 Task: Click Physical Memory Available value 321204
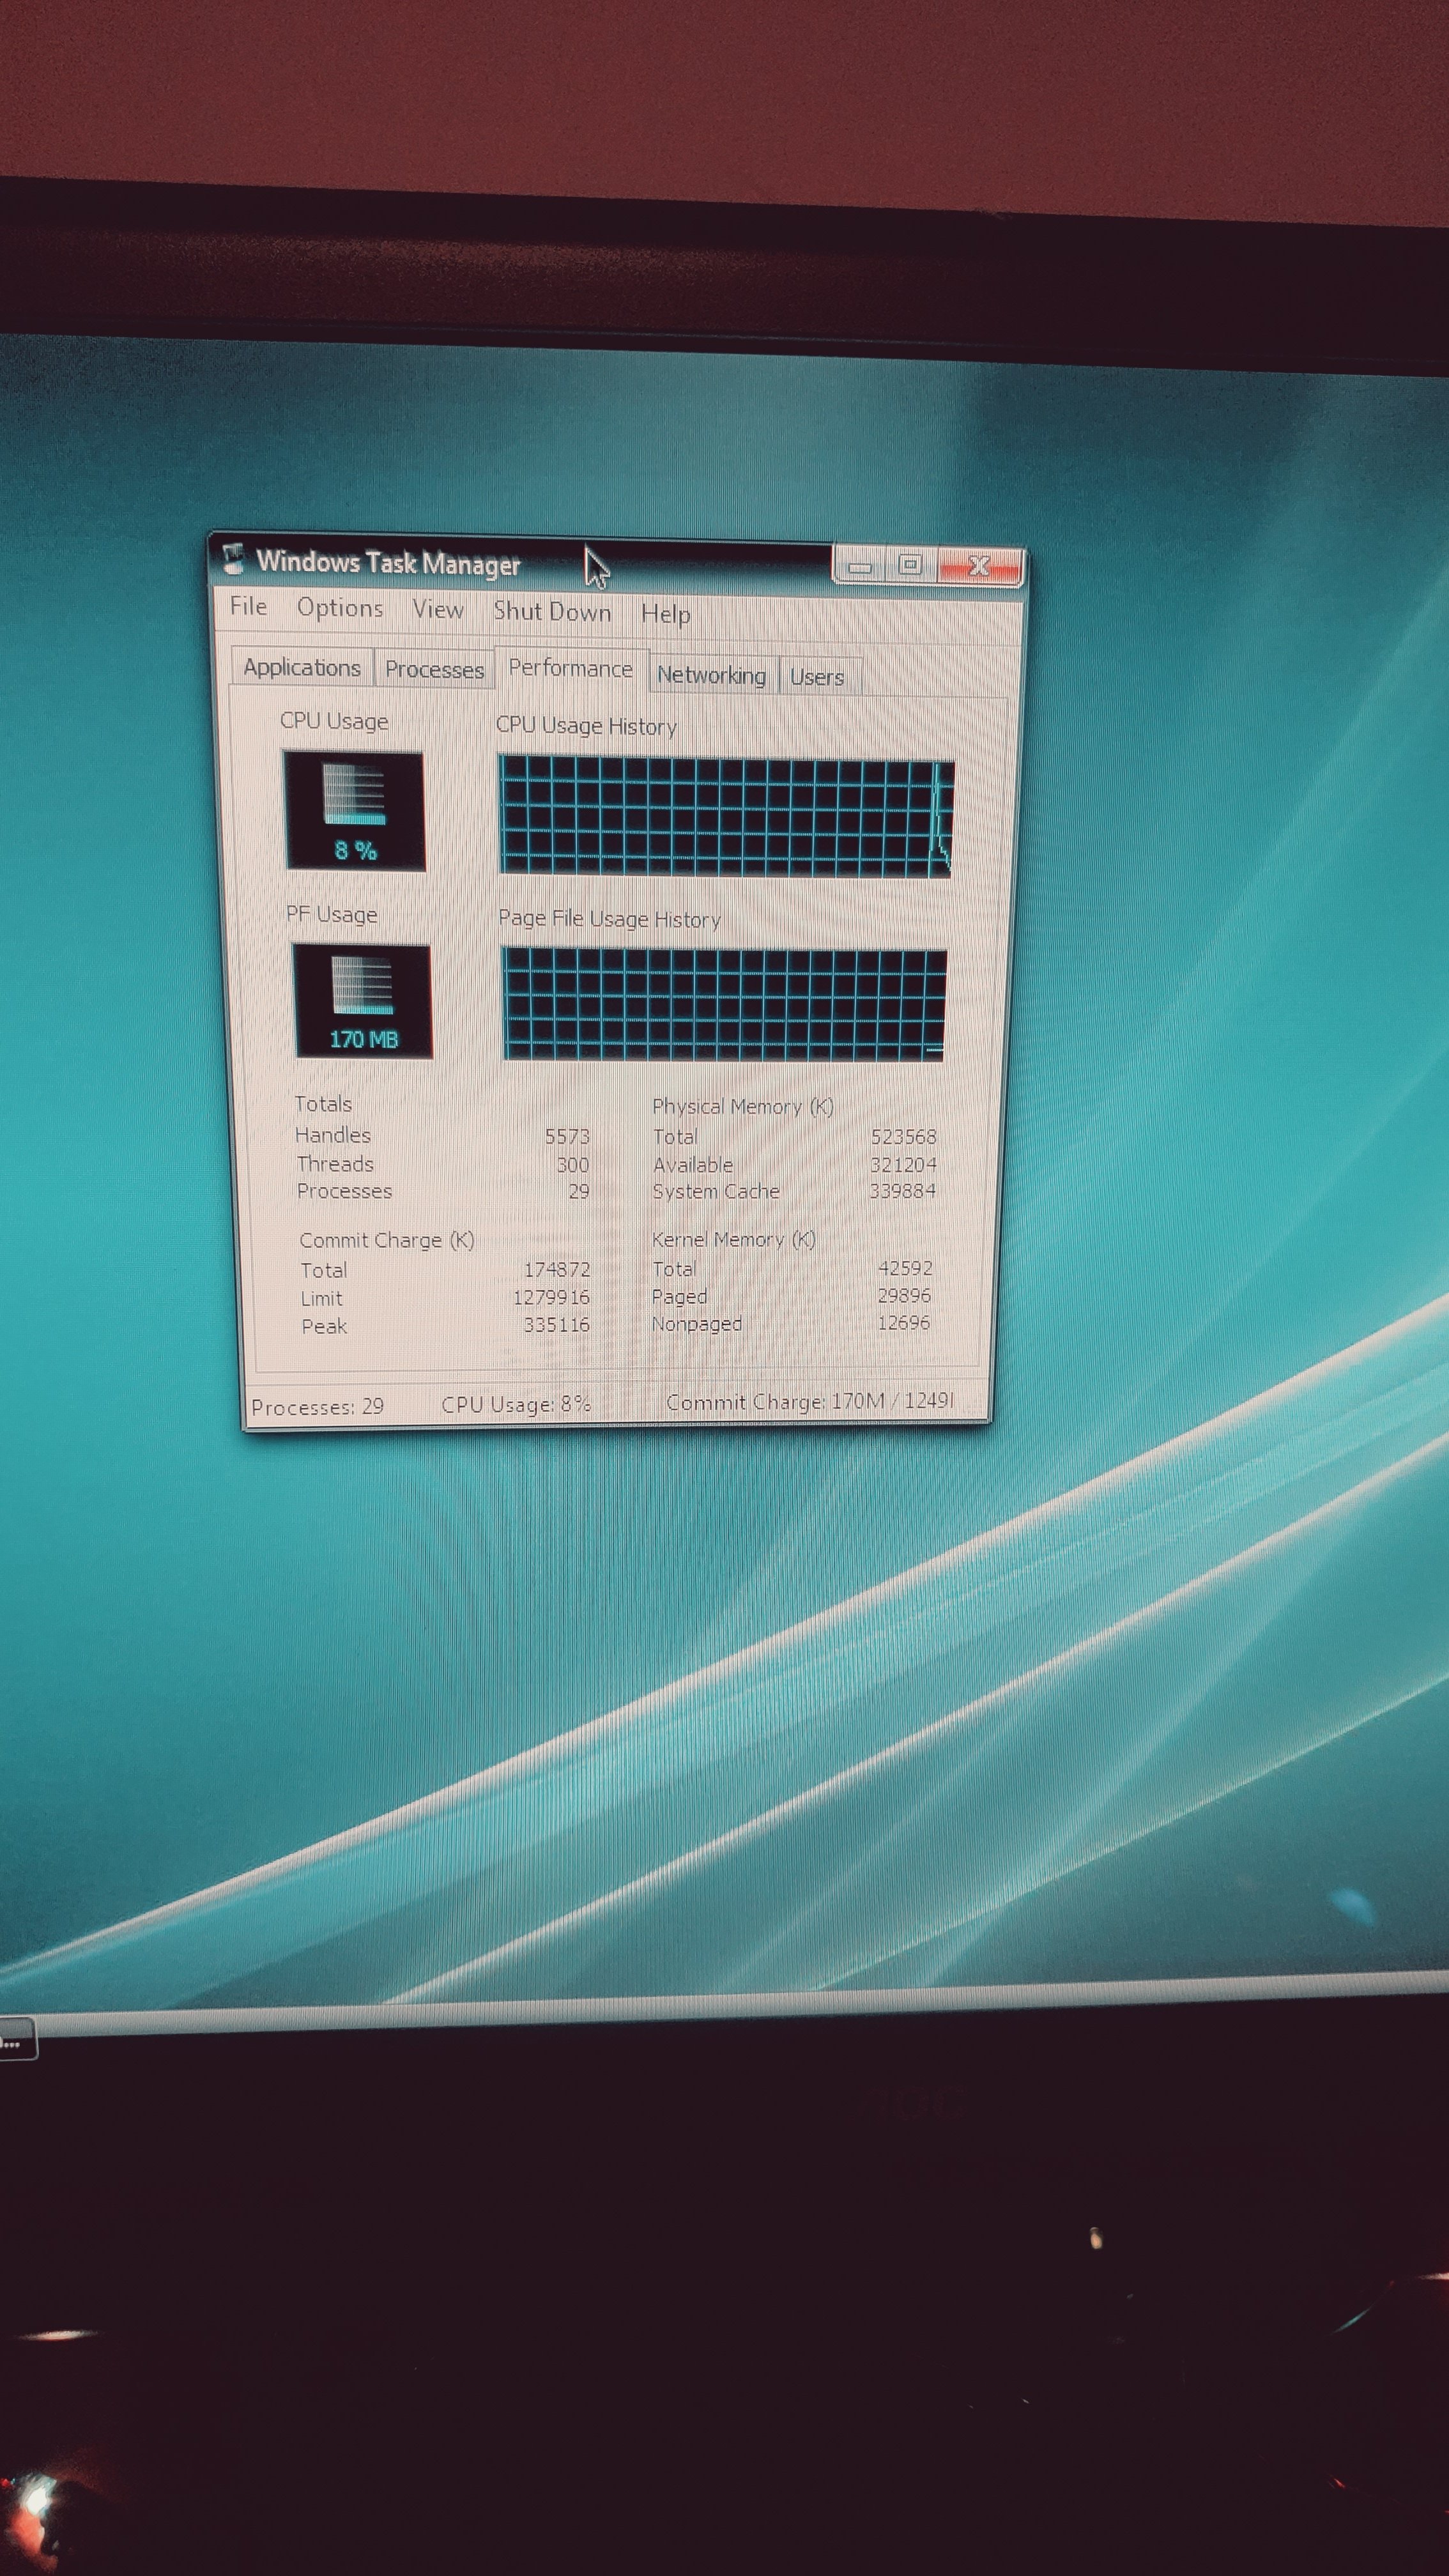pos(903,1165)
